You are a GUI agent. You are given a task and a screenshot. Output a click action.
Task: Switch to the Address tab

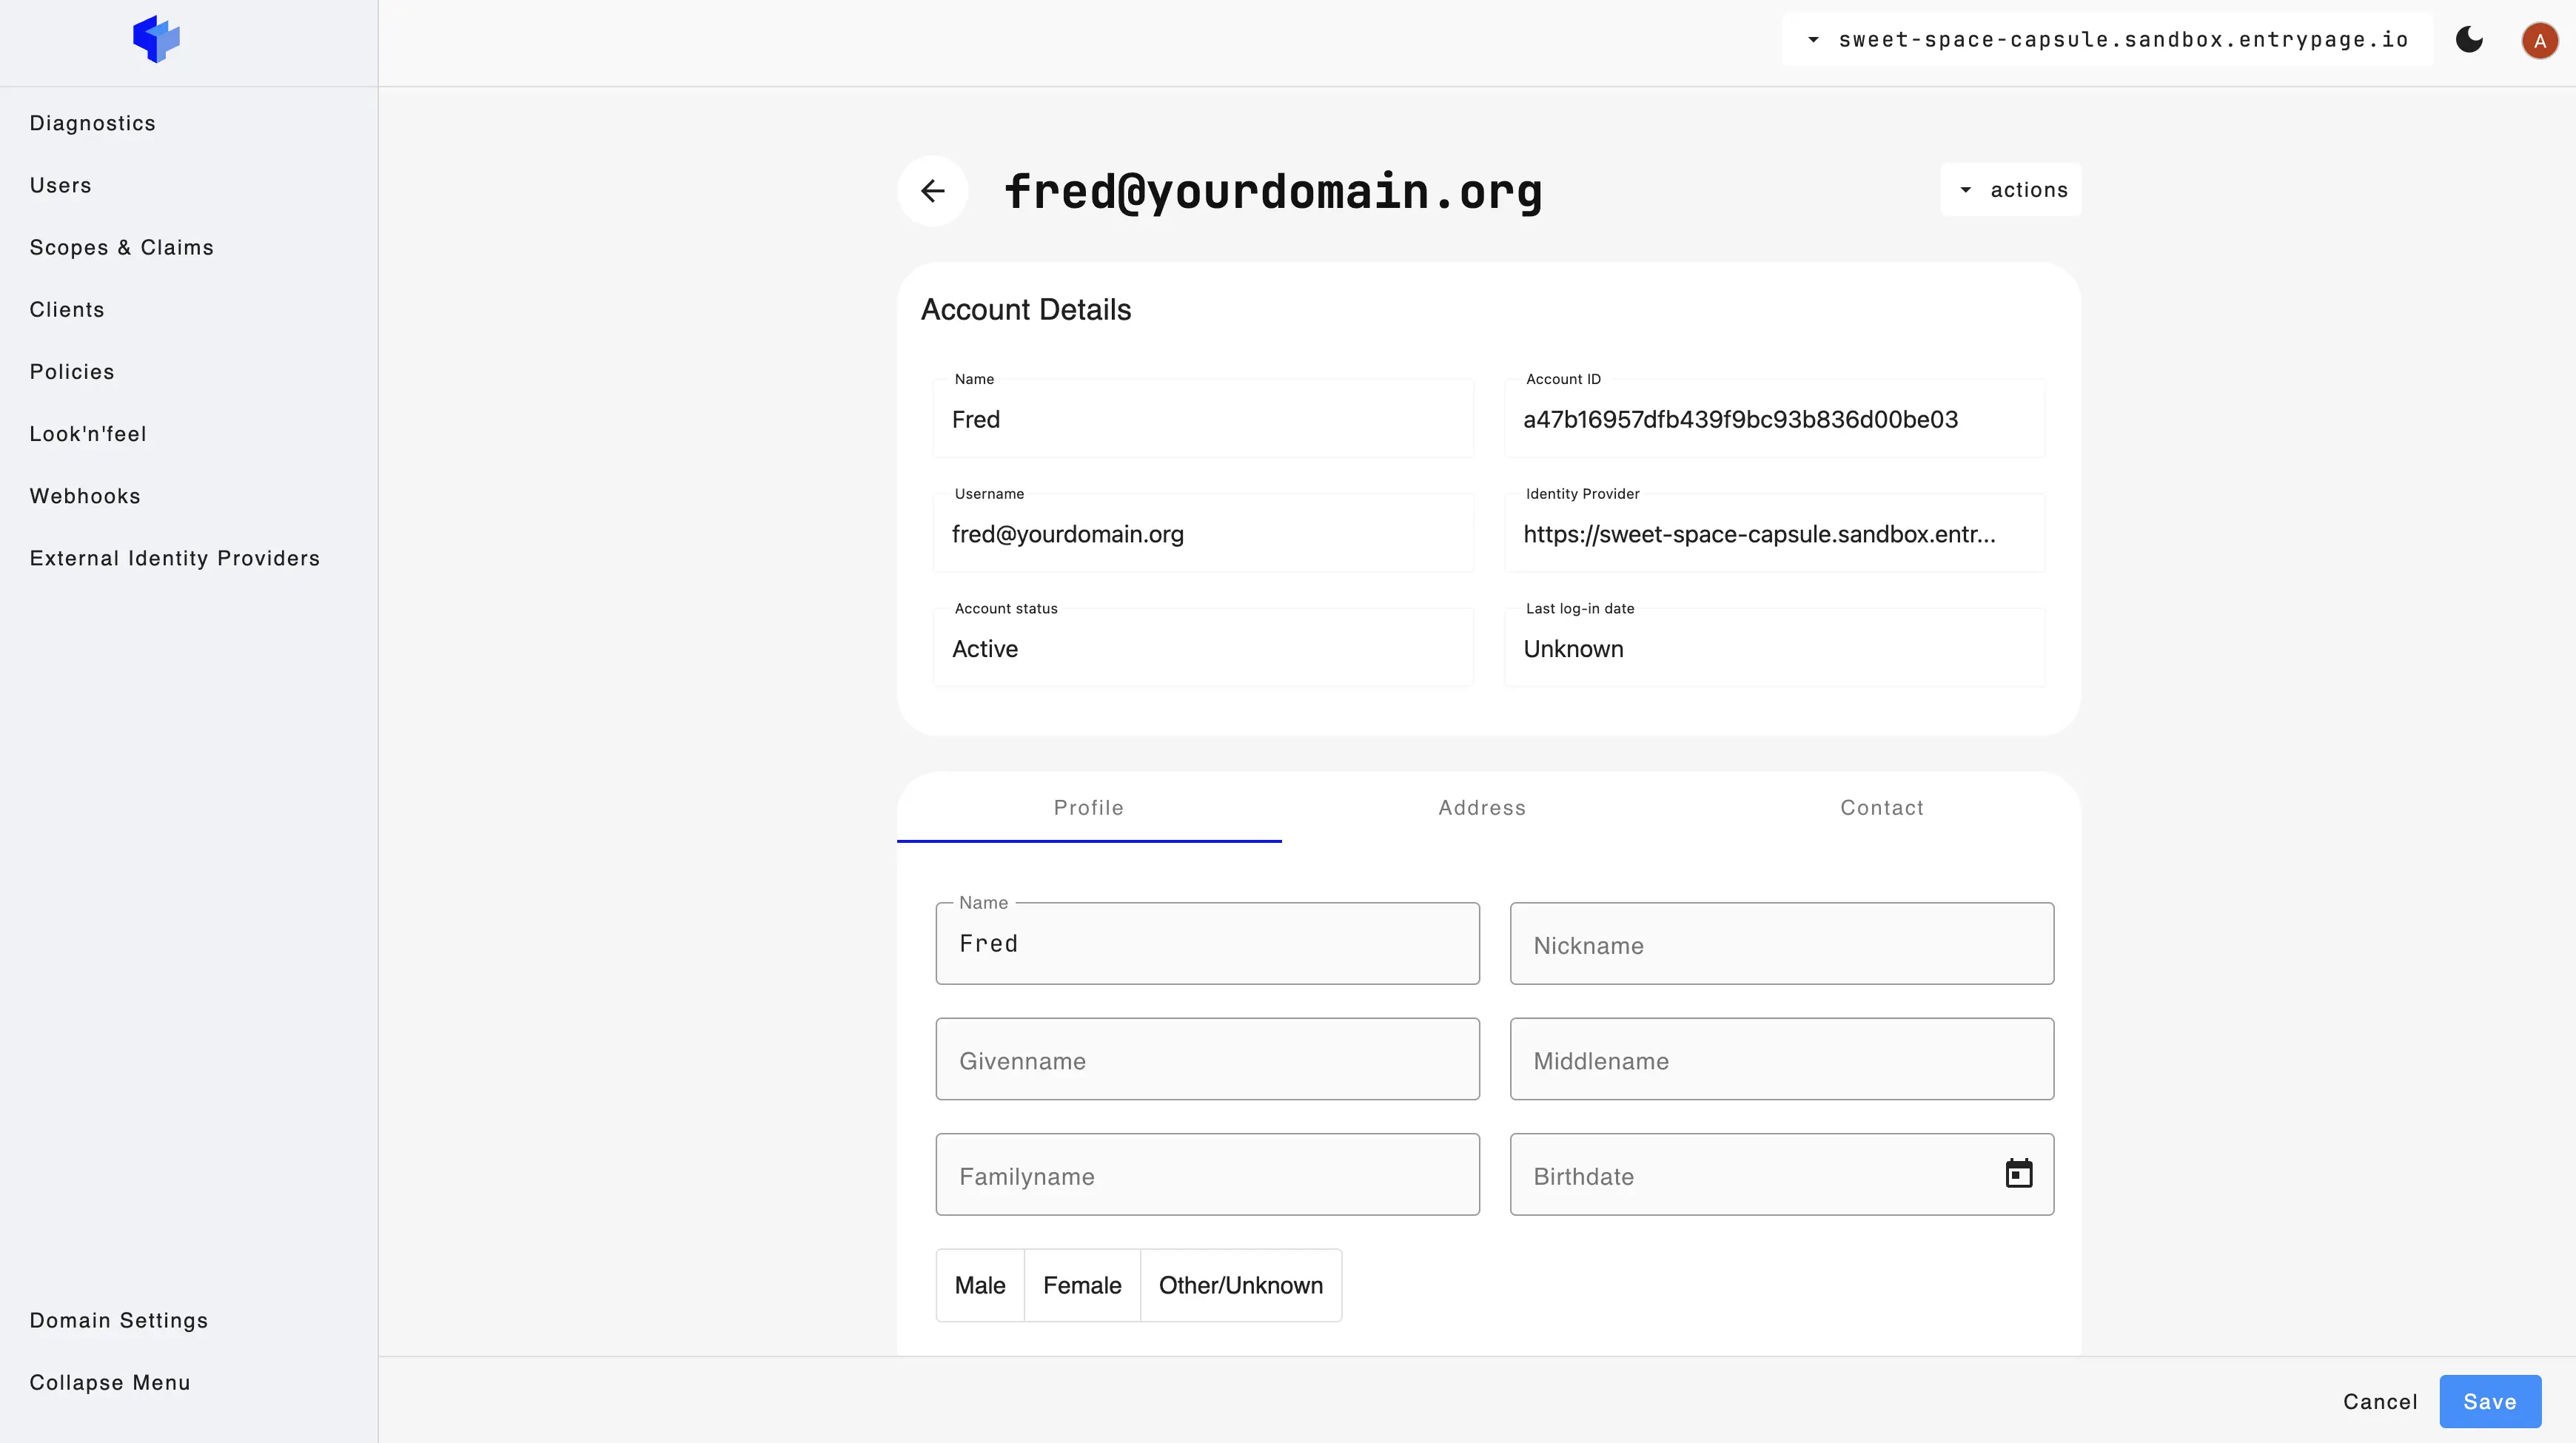1481,807
